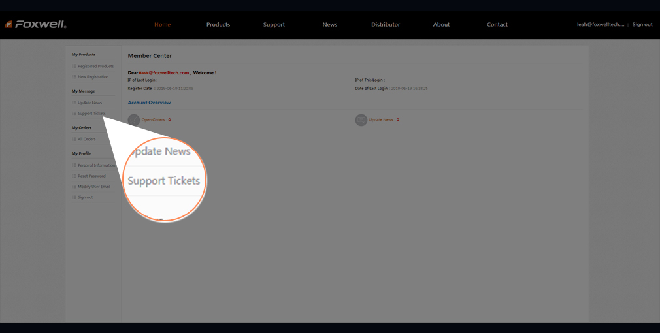Open the News page from navigation bar
The image size is (660, 333).
pyautogui.click(x=329, y=25)
